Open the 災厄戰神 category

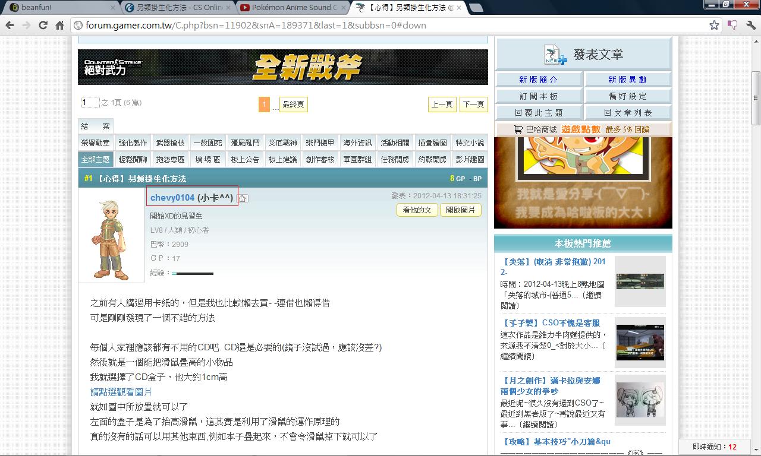coord(282,142)
